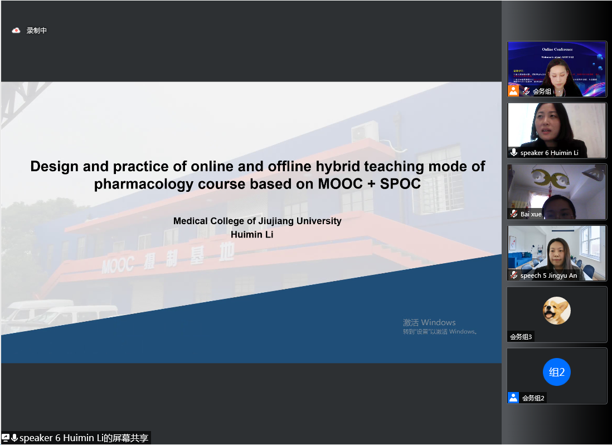Click the screen share icon in bottom status label

6,438
